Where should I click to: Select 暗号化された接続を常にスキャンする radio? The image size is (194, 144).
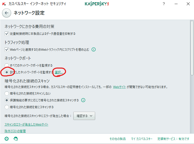7,107
